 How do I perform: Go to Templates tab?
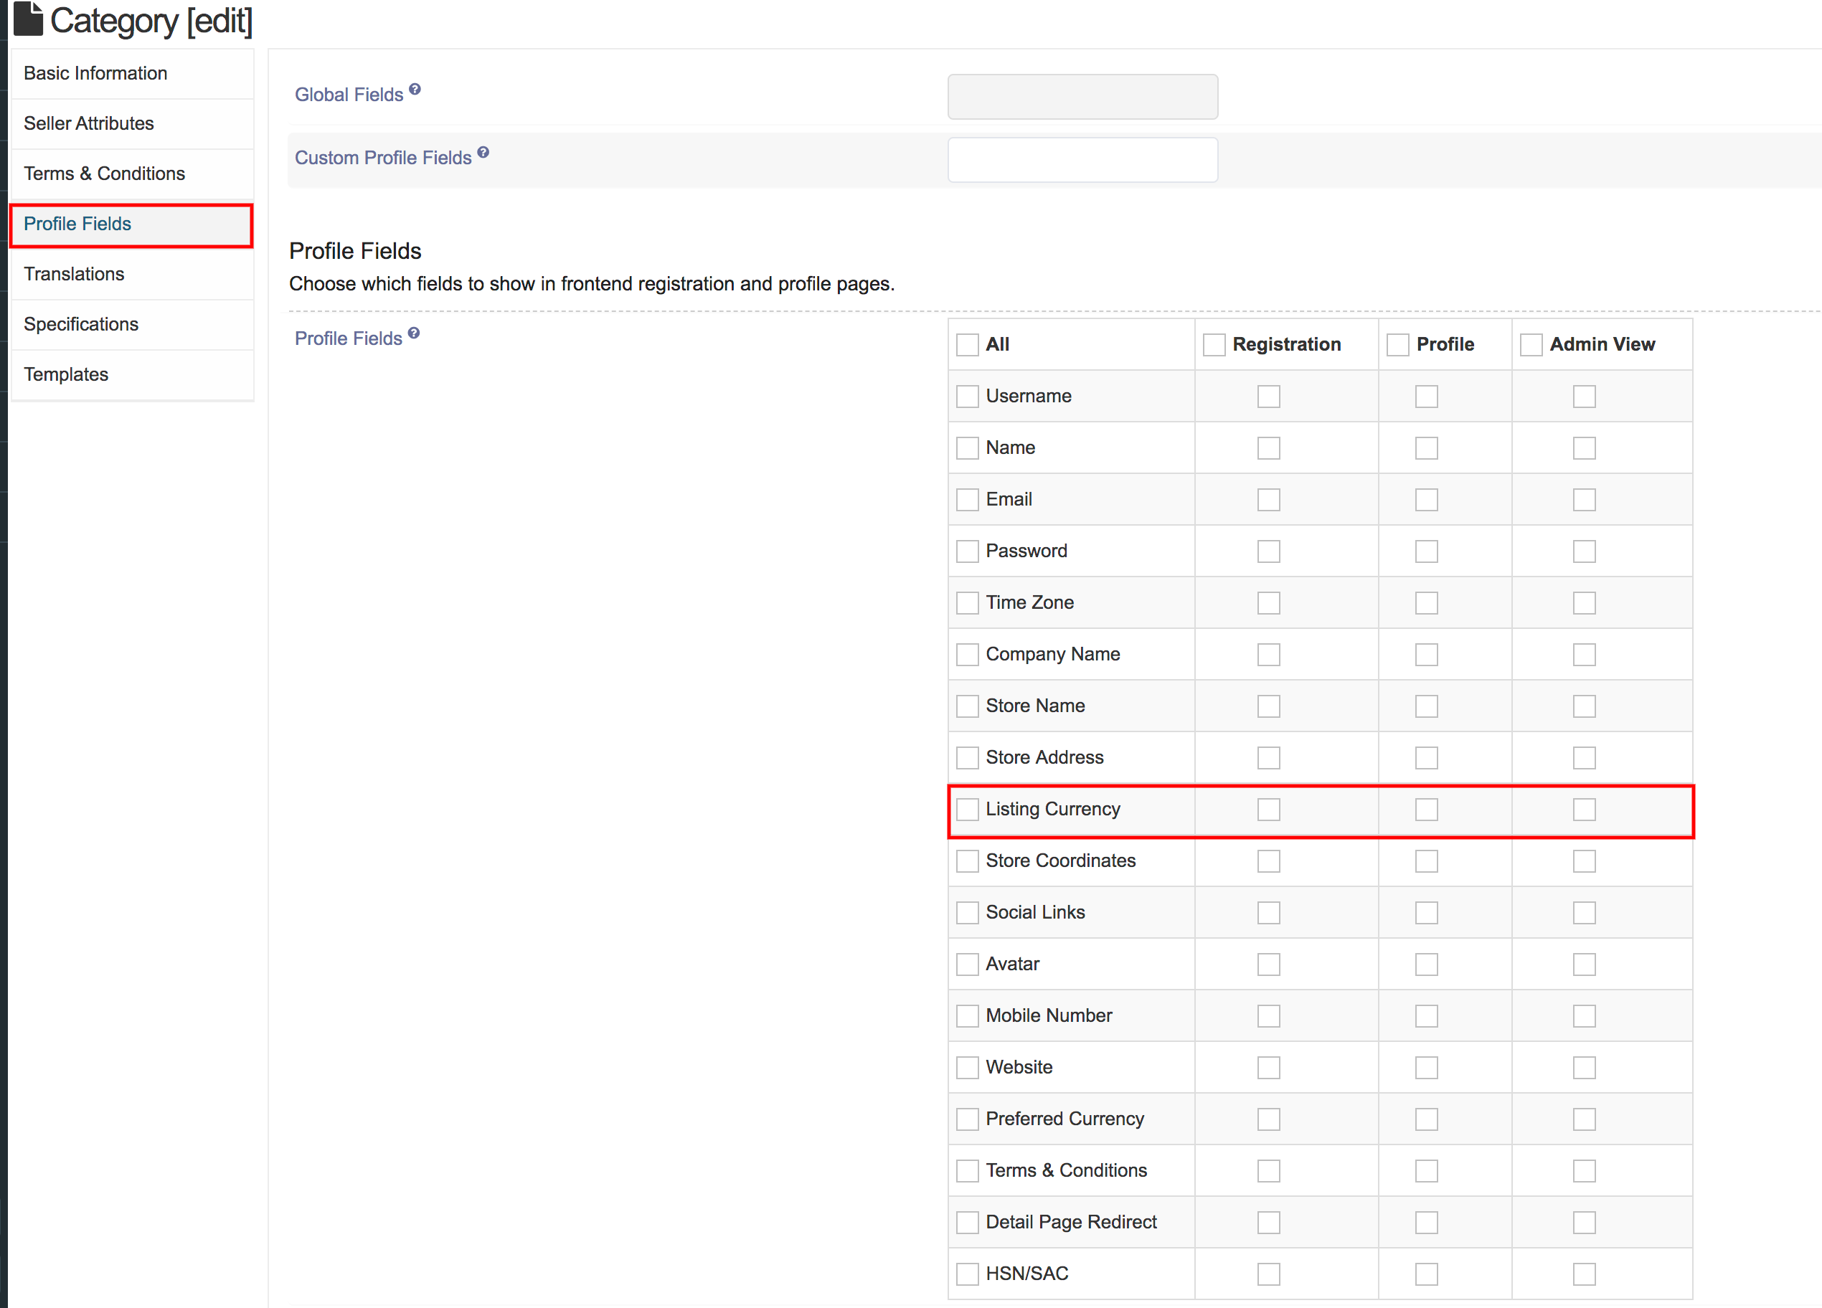66,374
